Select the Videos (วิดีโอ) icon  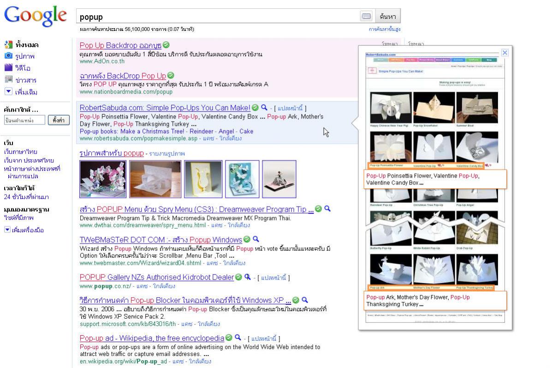[8, 67]
